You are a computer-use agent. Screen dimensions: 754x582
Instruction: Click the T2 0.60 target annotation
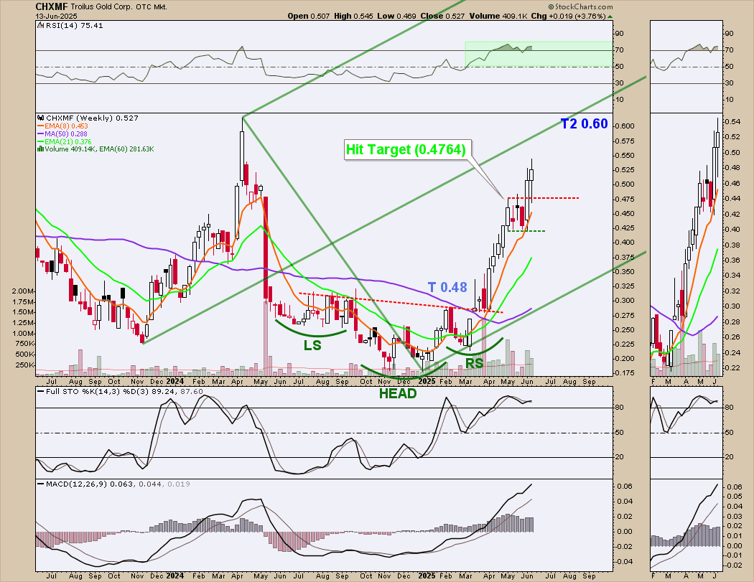click(585, 124)
